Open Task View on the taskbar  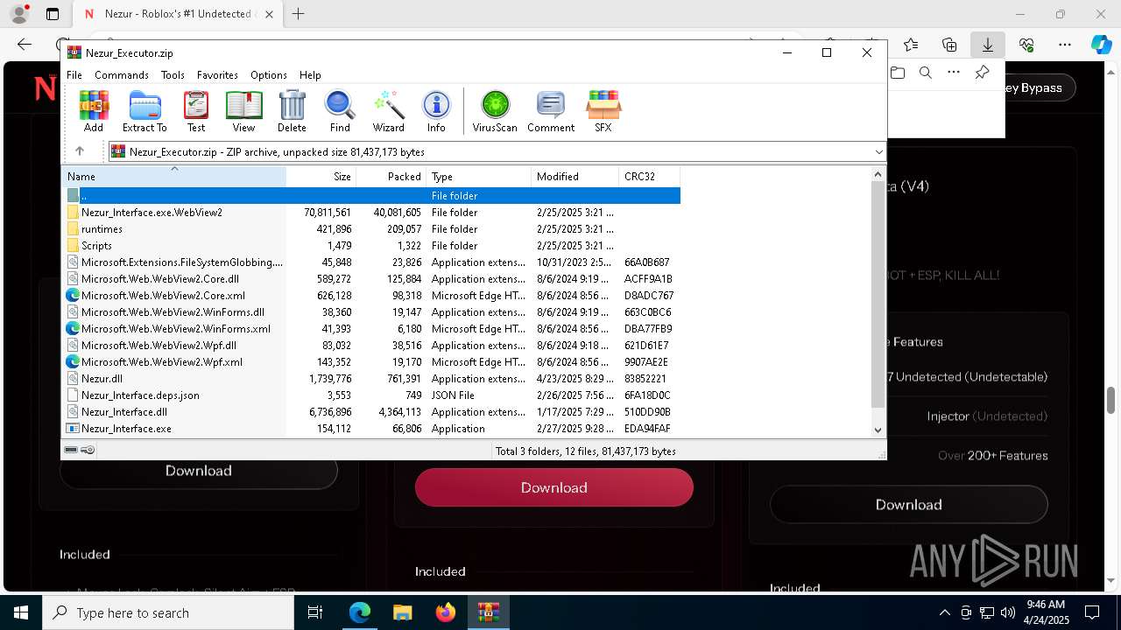click(315, 612)
